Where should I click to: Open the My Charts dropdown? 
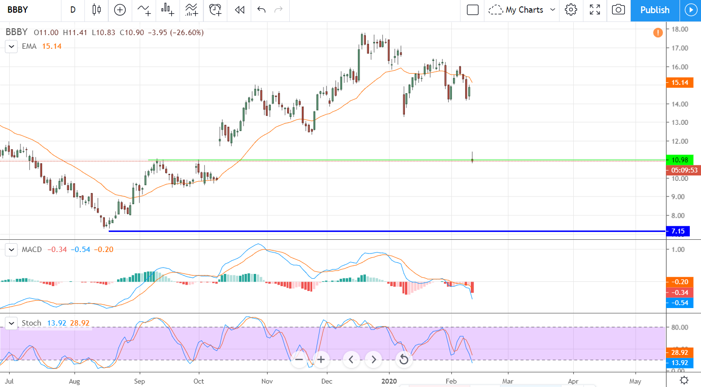(x=523, y=10)
